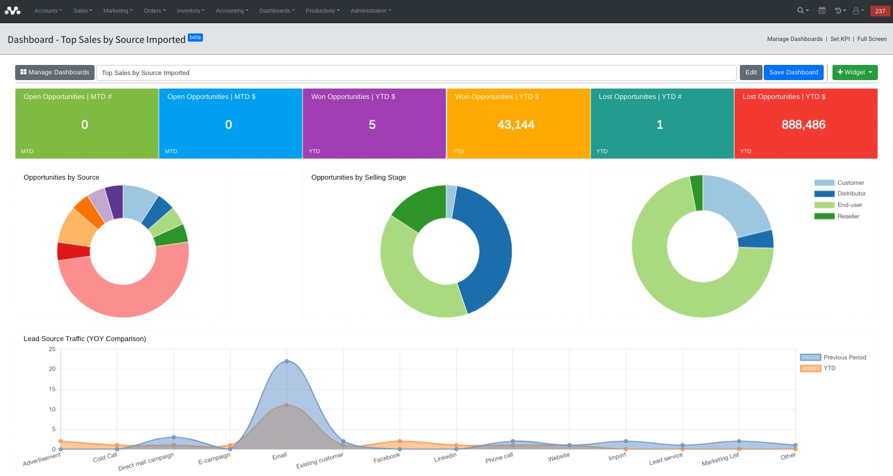Screen dimensions: 893x476
Task: Toggle the Reseller legend entry
Action: coord(836,216)
